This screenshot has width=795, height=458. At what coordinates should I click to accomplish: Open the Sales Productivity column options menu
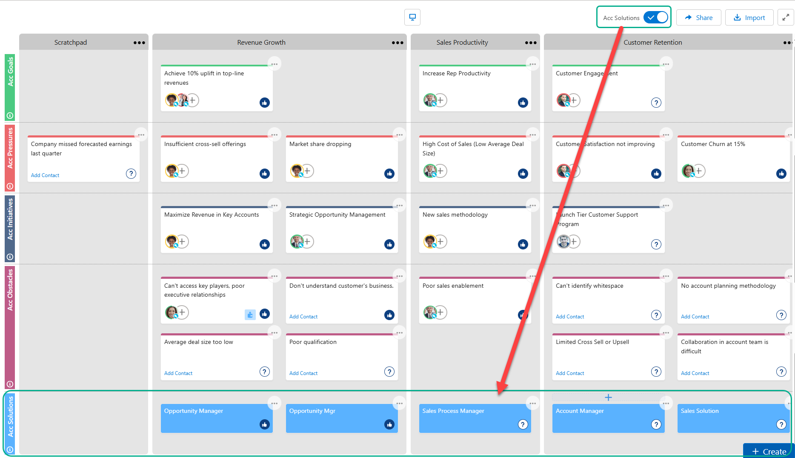tap(531, 43)
